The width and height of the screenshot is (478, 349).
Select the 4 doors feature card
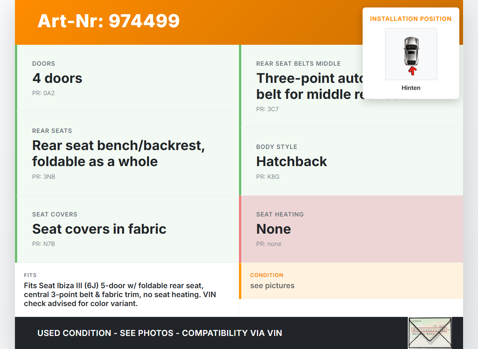pos(128,78)
